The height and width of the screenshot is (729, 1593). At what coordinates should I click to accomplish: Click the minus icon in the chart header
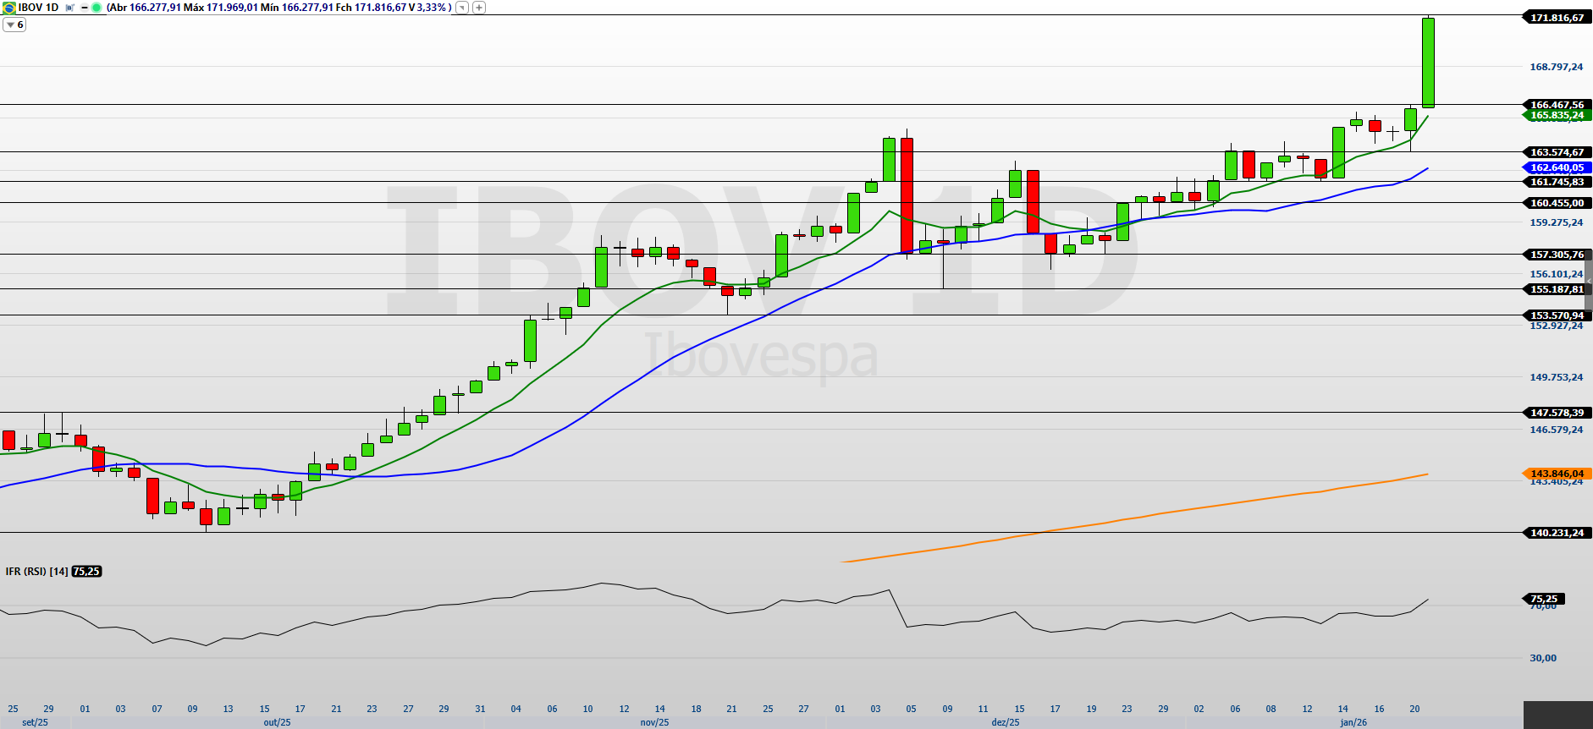[85, 8]
